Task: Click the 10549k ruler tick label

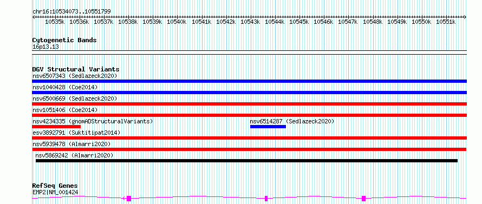Action: (x=397, y=22)
